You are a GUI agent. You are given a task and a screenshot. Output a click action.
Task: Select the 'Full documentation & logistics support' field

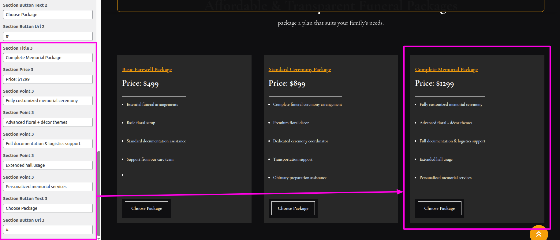pos(48,144)
